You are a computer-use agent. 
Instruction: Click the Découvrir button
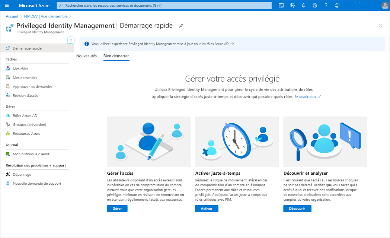tap(297, 209)
